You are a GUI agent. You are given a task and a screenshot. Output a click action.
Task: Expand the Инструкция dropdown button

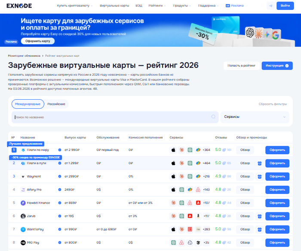coord(277,66)
